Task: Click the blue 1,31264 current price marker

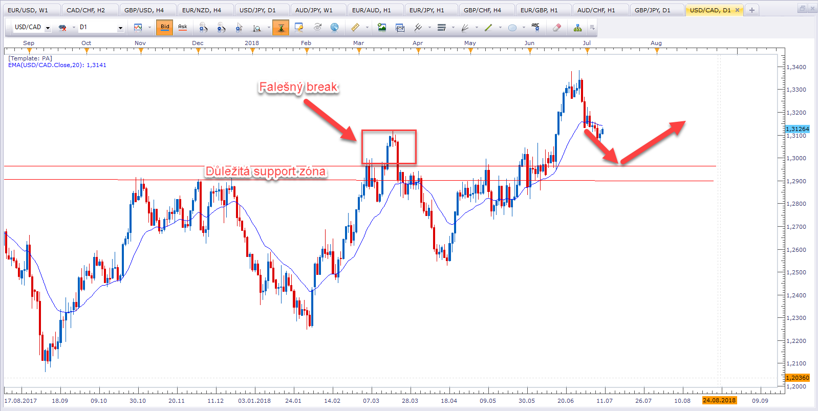Action: pos(797,129)
